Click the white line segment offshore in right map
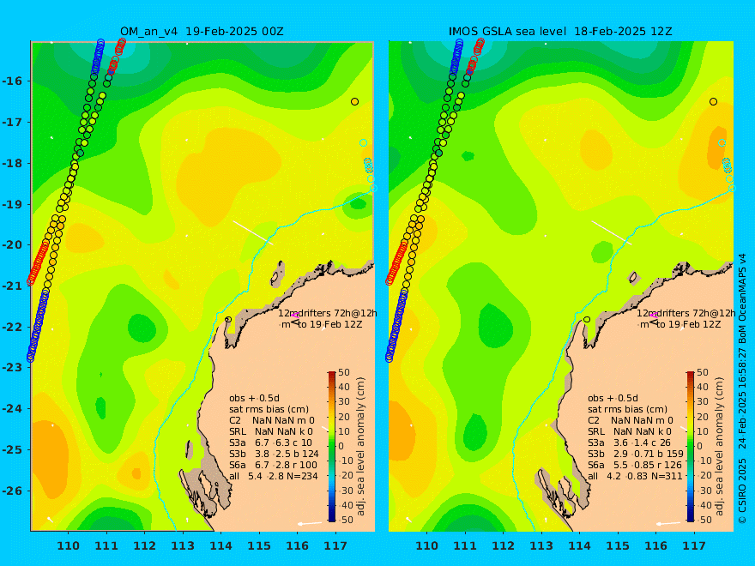This screenshot has height=566, width=755. click(x=612, y=232)
